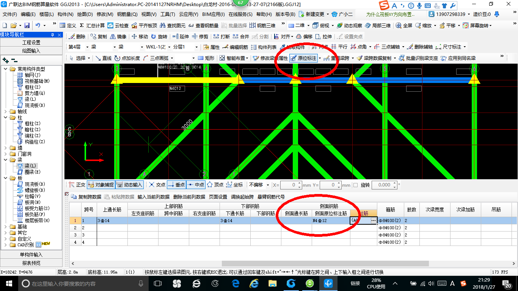Click the 原位标注 in-situ annotation tool

coord(304,58)
